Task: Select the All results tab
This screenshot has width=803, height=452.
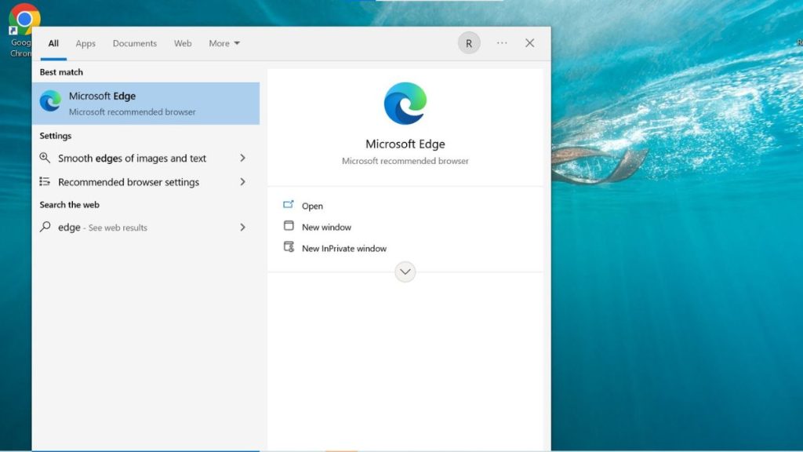Action: click(x=53, y=43)
